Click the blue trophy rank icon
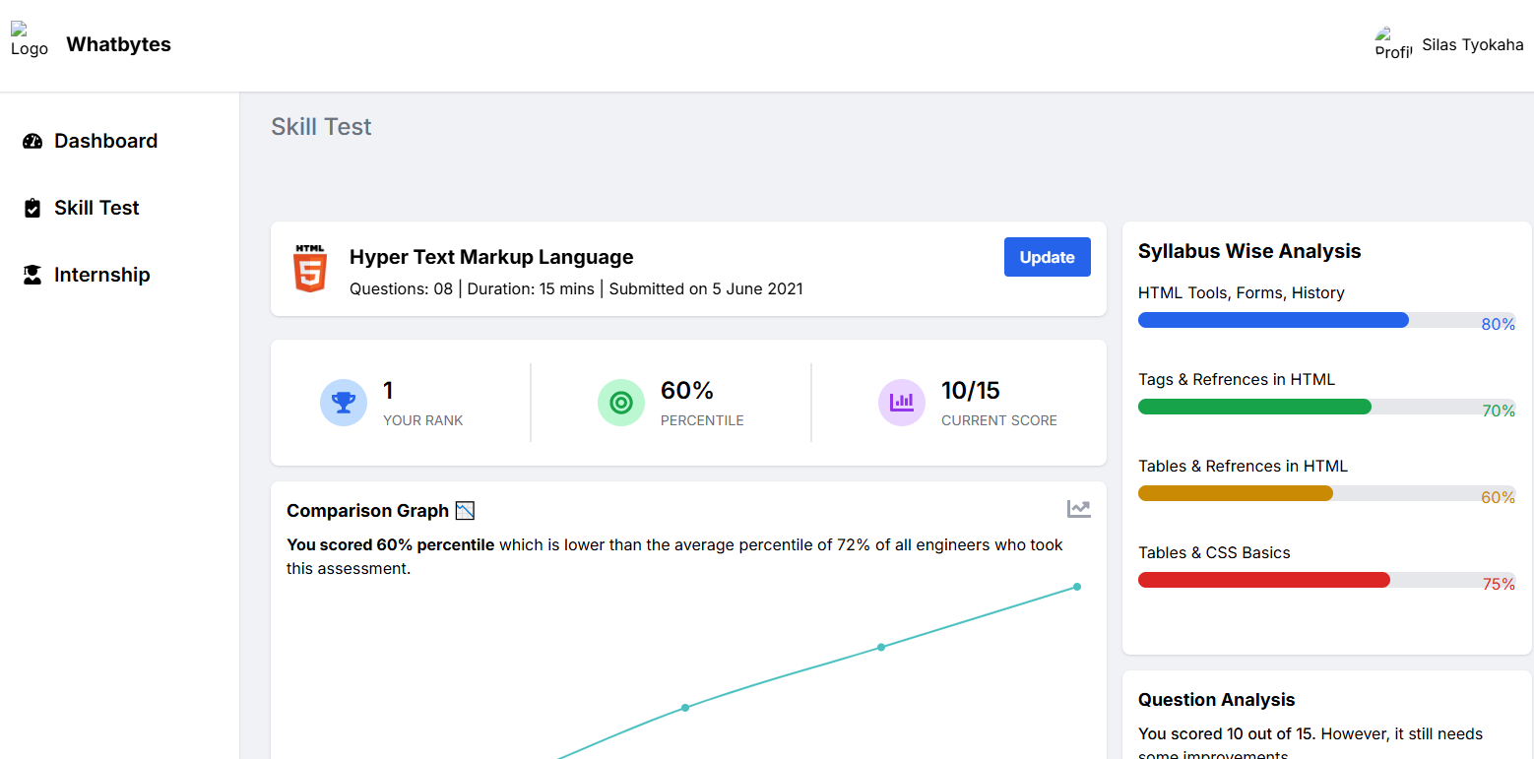Screen dimensions: 1534x759 pos(344,403)
